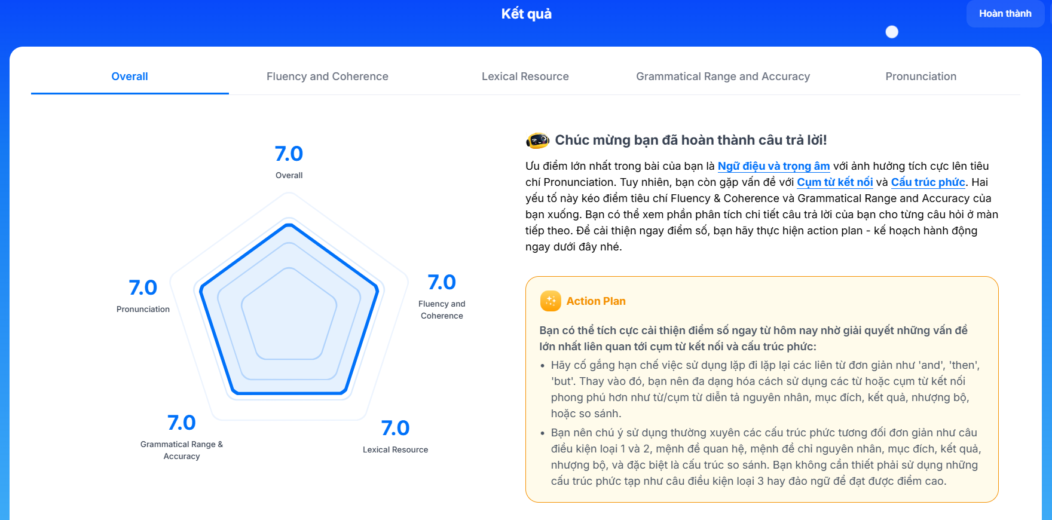Open the Ngữ điệu và trọng âm link
Image resolution: width=1052 pixels, height=520 pixels.
[x=773, y=166]
